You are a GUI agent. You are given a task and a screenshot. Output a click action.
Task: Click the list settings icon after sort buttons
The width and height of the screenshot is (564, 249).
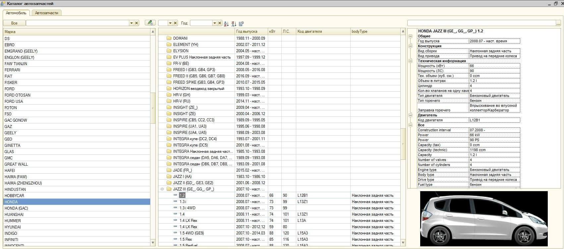point(241,23)
